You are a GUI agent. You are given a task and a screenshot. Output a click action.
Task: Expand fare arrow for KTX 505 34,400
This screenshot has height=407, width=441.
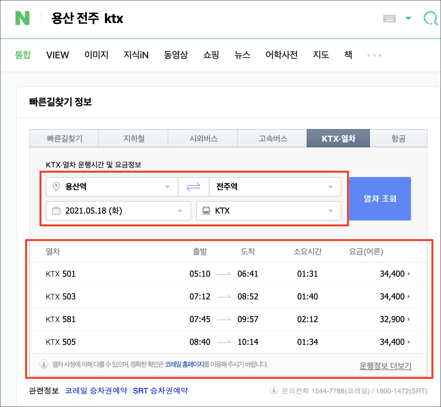[409, 342]
